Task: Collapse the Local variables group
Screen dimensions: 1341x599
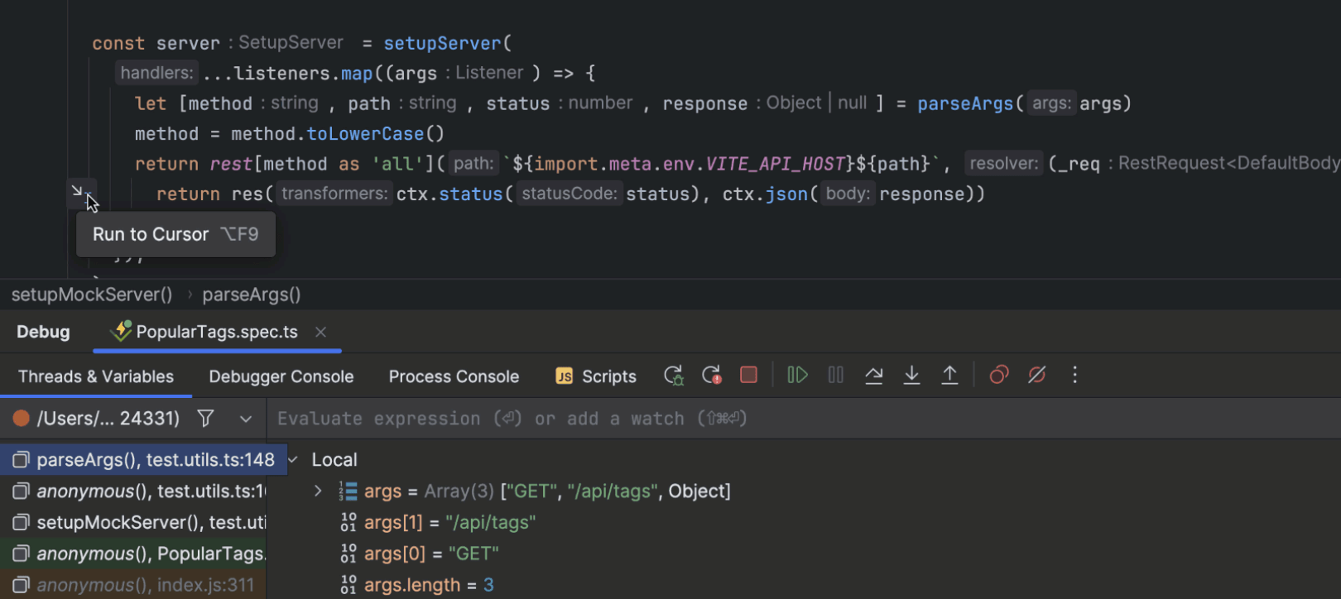Action: 294,460
